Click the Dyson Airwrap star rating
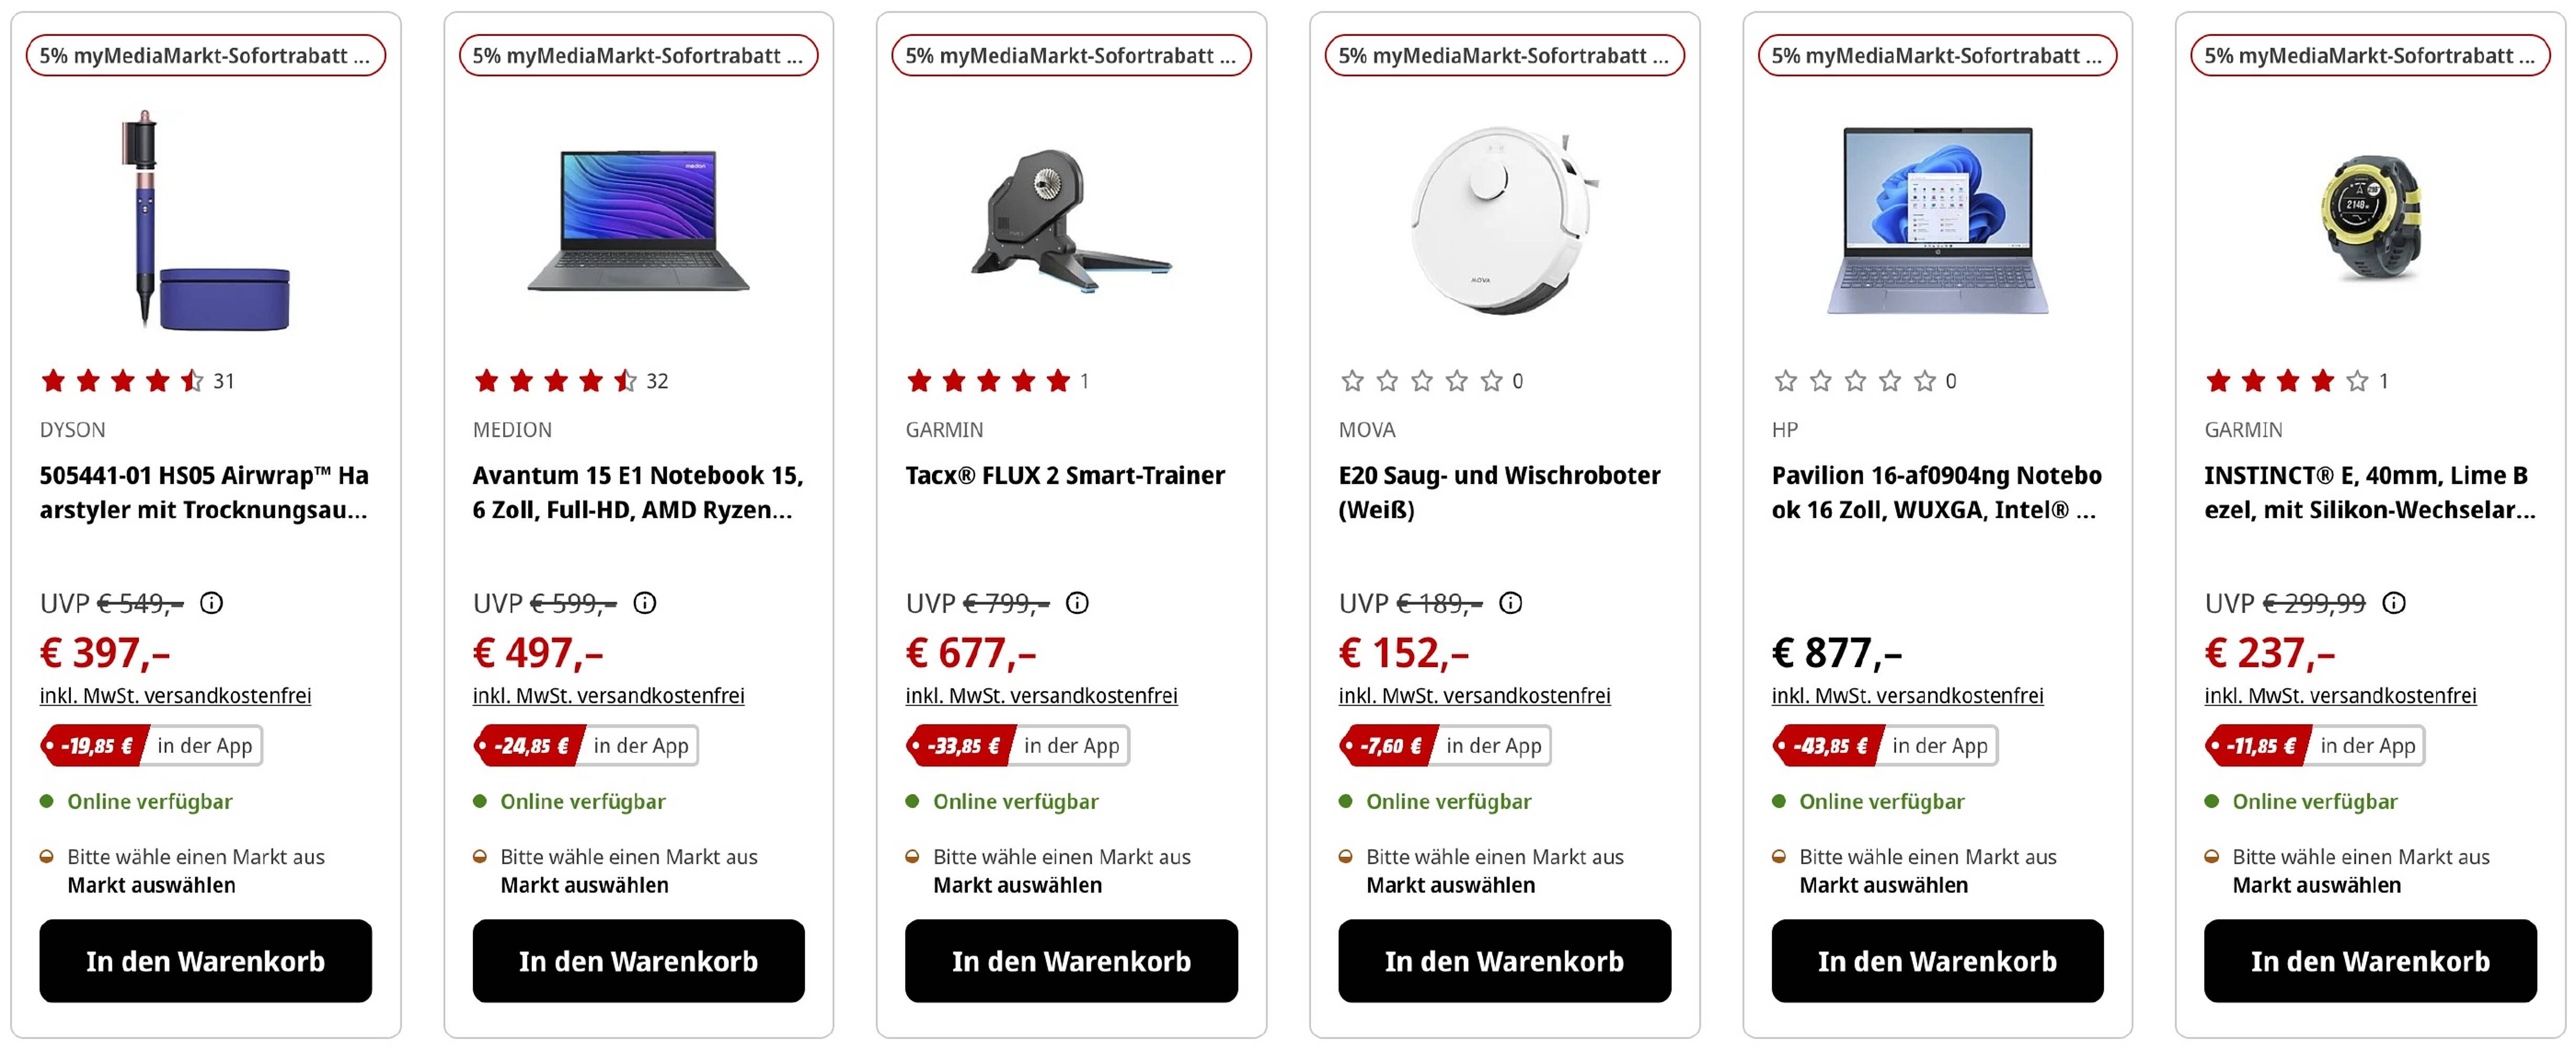Screen dimensions: 2576x1050 coord(122,381)
